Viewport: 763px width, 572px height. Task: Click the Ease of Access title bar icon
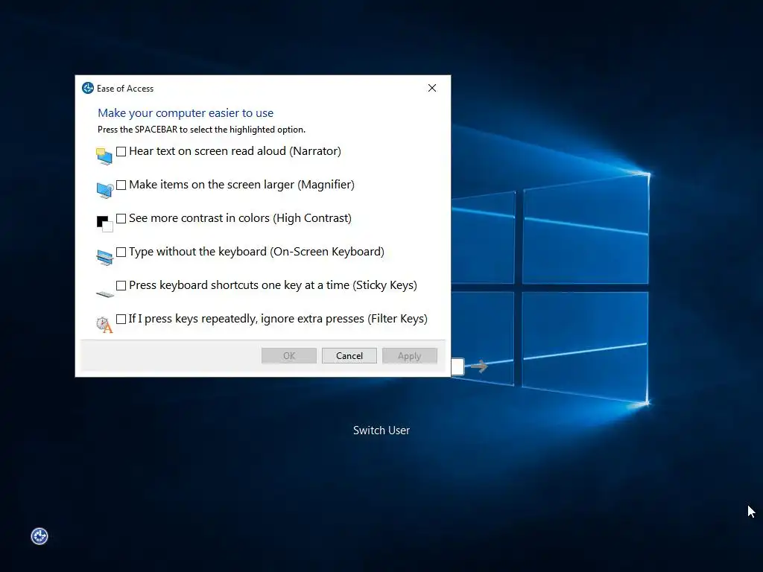[88, 88]
